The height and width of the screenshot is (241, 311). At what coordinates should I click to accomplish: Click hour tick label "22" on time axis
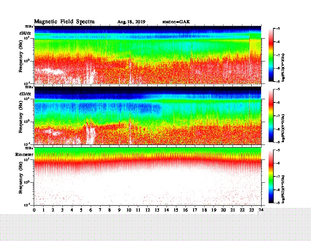(242, 210)
